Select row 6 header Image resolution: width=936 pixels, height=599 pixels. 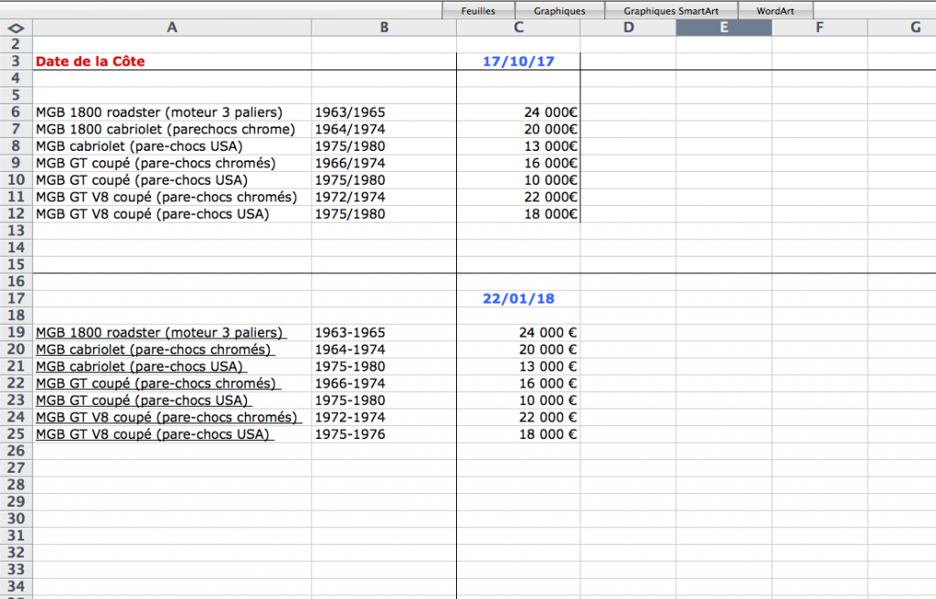tap(16, 112)
